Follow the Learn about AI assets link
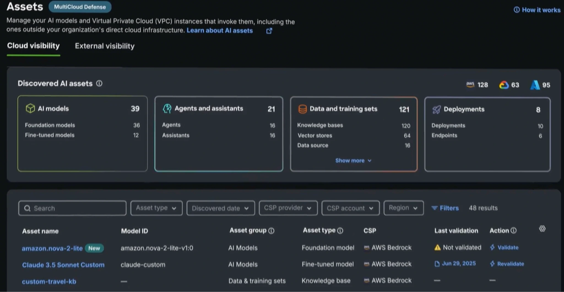 coord(219,30)
